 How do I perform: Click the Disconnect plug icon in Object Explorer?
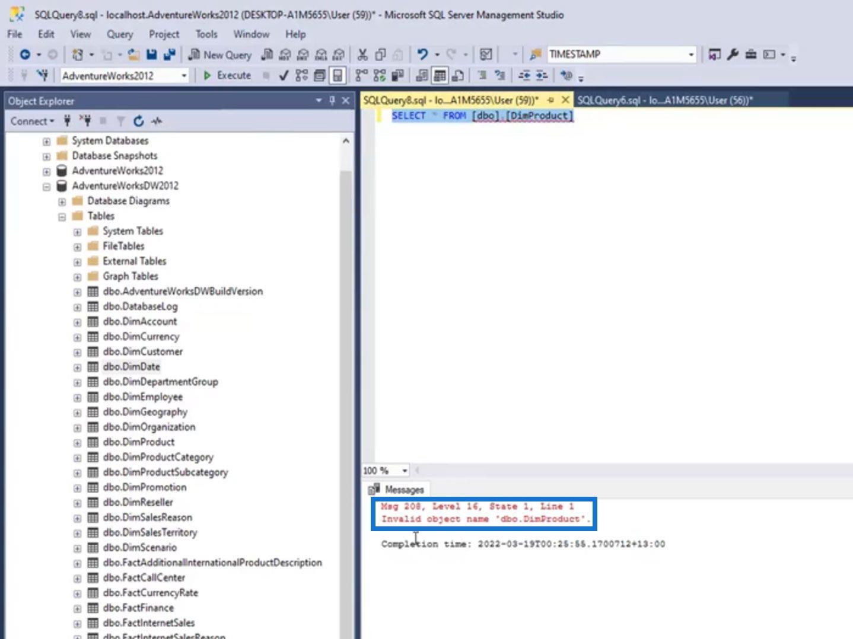click(85, 121)
